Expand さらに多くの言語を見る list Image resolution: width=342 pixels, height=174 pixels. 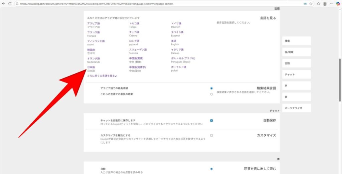point(102,76)
